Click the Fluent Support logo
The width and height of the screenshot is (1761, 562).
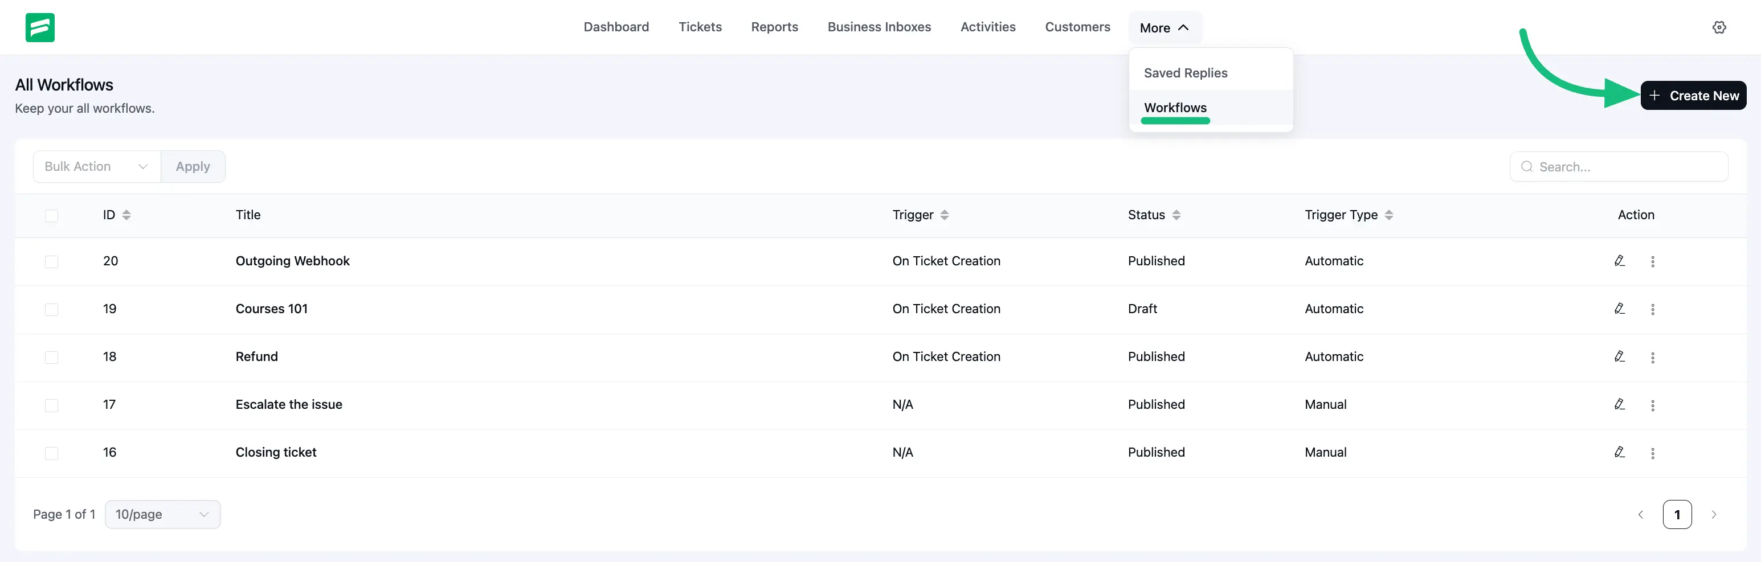40,27
